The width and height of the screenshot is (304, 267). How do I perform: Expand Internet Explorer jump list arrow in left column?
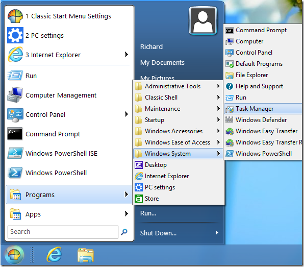coord(126,55)
